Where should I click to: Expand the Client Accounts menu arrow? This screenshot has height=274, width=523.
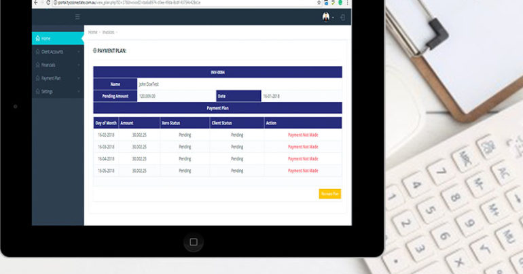point(79,52)
